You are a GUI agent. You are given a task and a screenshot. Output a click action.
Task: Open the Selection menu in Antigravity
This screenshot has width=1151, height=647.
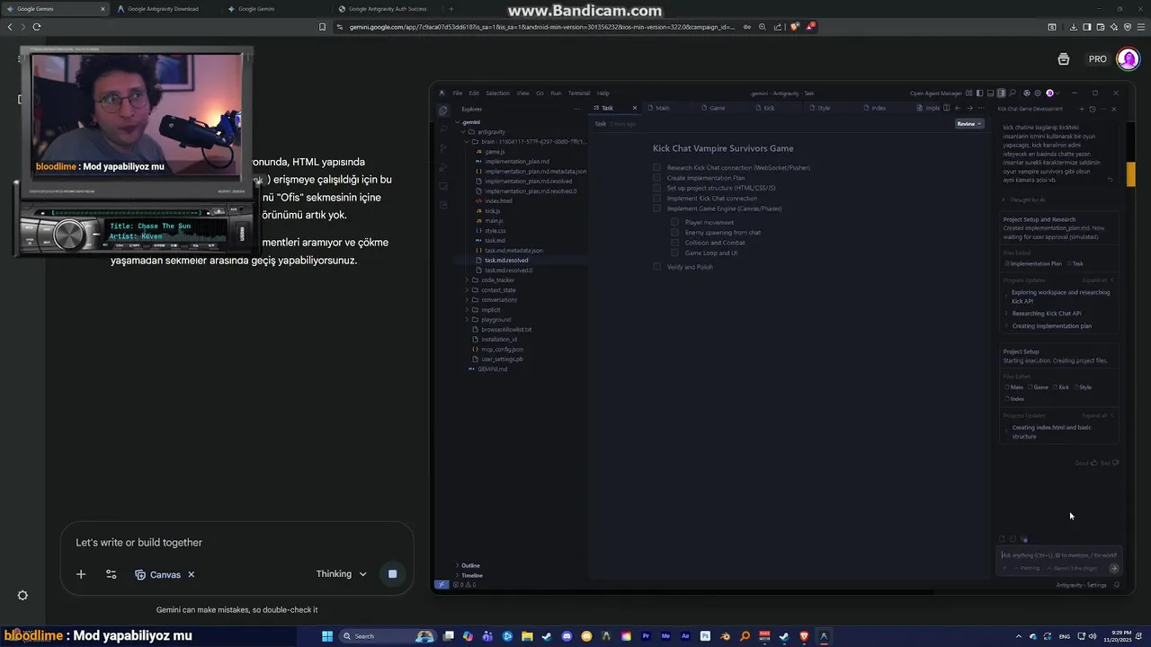click(x=497, y=93)
